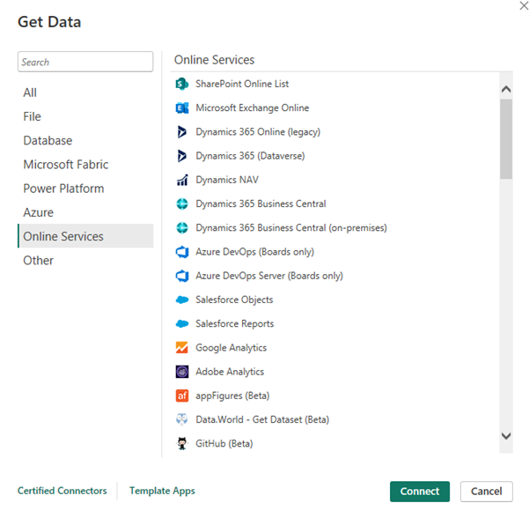Focus the Search connectors field

click(x=85, y=62)
